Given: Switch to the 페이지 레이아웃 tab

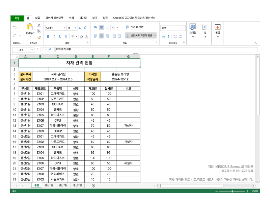Looking at the screenshot, I should [x=54, y=18].
